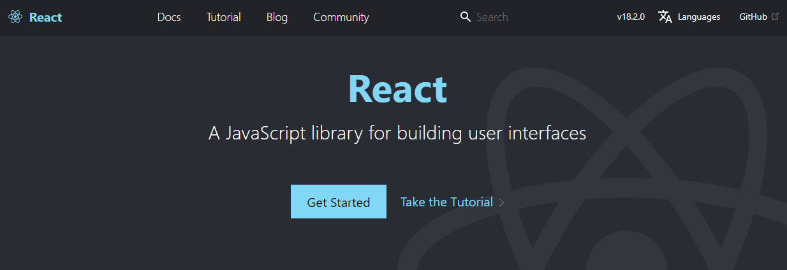Click the React atom logo icon
The height and width of the screenshot is (270, 787).
[x=15, y=17]
